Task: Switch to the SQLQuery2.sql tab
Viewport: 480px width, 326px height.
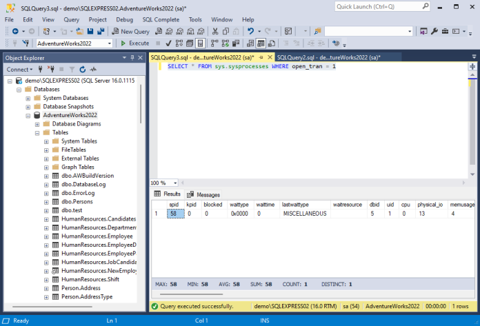Action: tap(328, 57)
